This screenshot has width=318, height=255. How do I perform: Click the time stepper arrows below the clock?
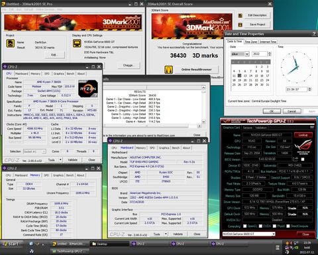pos(309,89)
